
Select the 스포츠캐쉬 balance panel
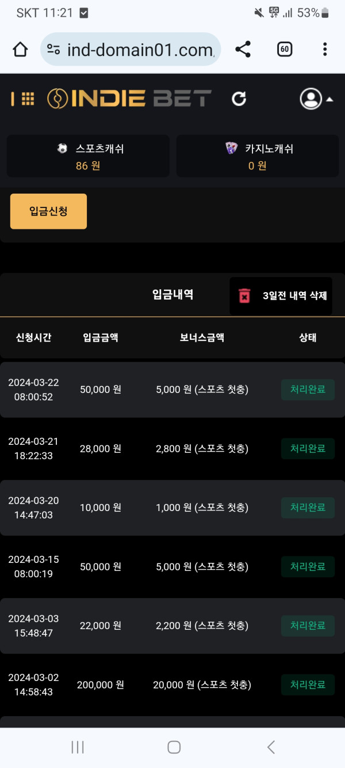88,156
